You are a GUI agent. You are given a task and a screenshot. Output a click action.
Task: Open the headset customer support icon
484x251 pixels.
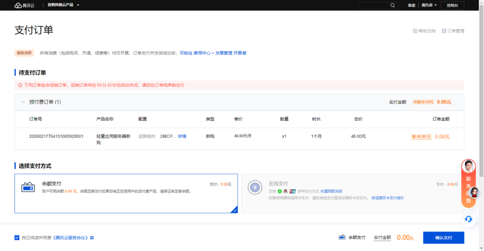(468, 219)
